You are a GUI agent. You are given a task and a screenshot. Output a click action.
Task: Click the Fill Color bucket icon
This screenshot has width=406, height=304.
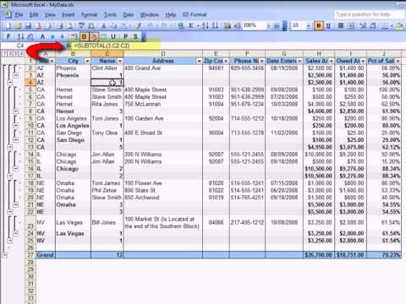point(399,26)
